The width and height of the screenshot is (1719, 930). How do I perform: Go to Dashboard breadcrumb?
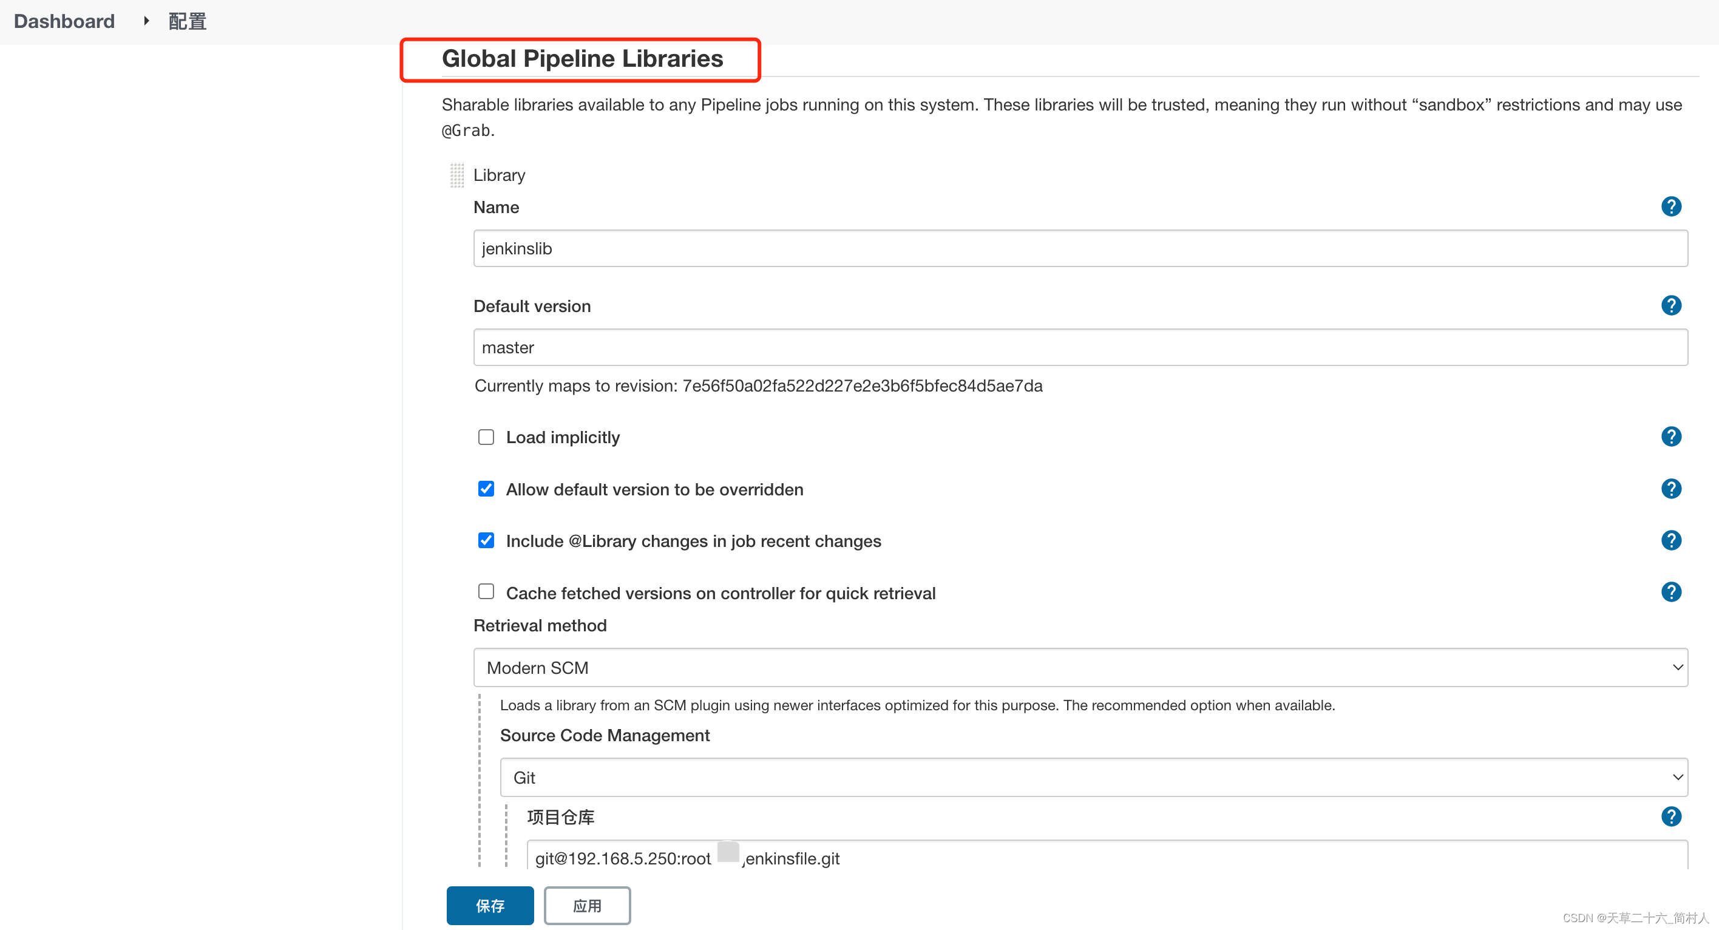click(64, 21)
